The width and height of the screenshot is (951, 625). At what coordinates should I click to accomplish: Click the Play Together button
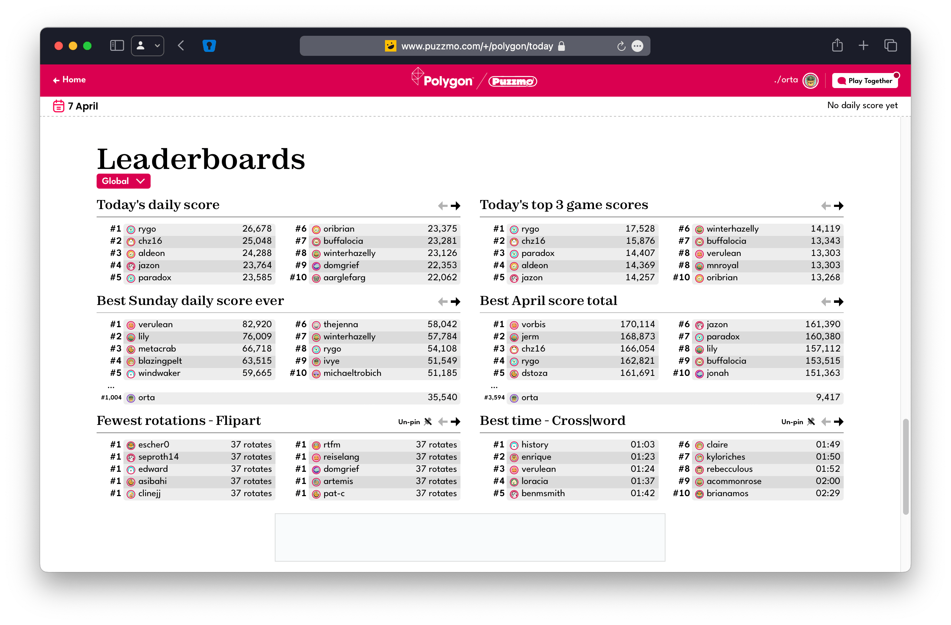(865, 81)
